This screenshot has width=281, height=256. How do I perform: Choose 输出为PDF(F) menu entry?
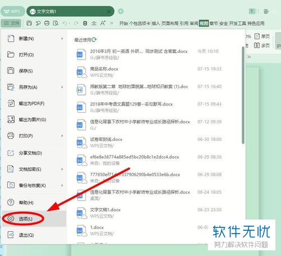coord(34,103)
